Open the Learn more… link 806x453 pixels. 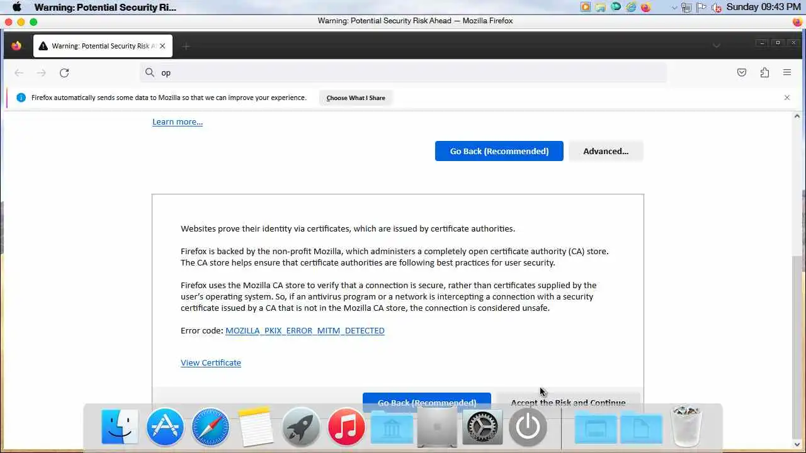pos(178,121)
